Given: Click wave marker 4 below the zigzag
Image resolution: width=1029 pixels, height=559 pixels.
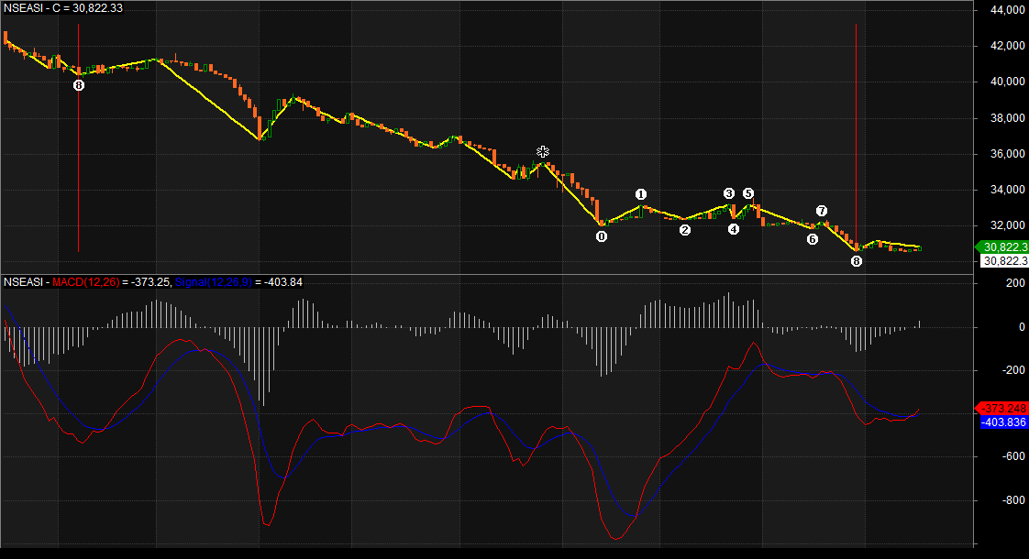Looking at the screenshot, I should point(734,229).
